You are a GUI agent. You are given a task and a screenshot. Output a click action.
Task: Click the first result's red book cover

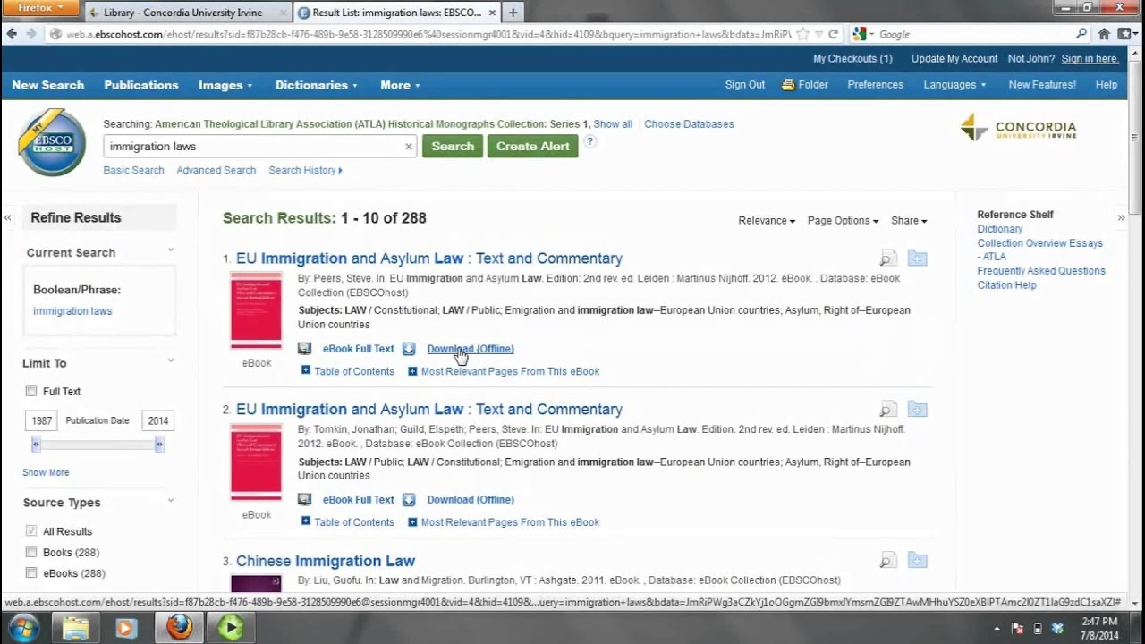pyautogui.click(x=256, y=310)
